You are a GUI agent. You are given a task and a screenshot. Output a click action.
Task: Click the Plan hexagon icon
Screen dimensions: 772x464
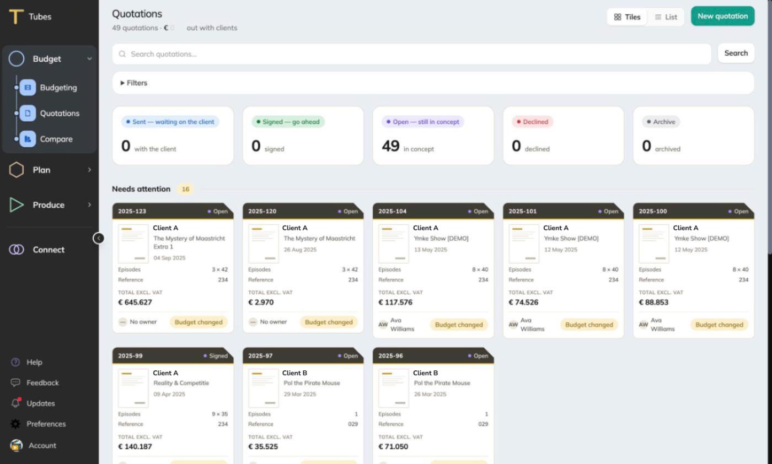[x=17, y=170]
